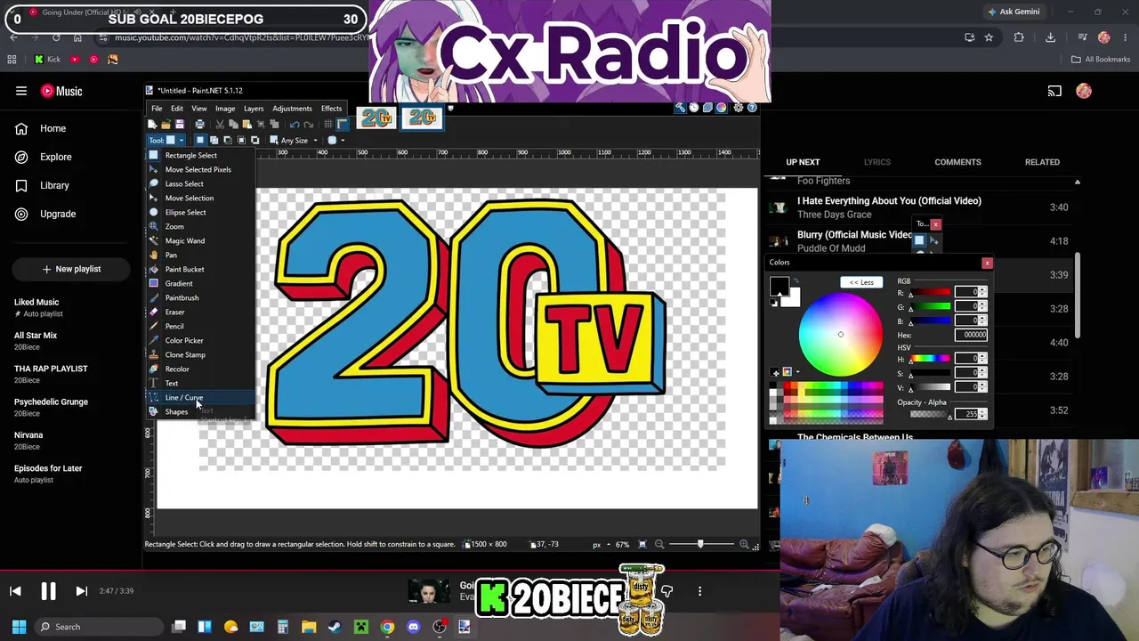
Task: Create a New playlist
Action: pos(71,269)
